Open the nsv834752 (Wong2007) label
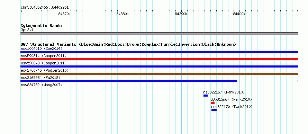Screen dimensions: 308x134 click(42, 85)
